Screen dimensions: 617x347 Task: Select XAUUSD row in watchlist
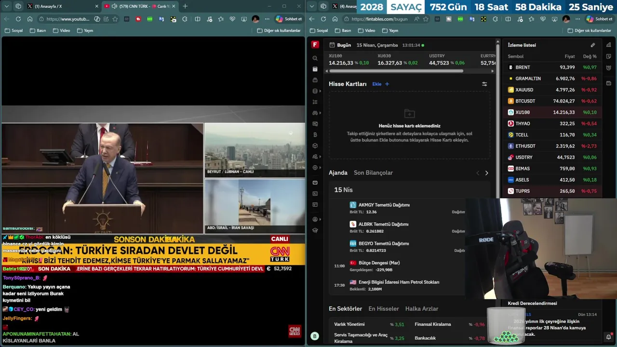pos(552,90)
